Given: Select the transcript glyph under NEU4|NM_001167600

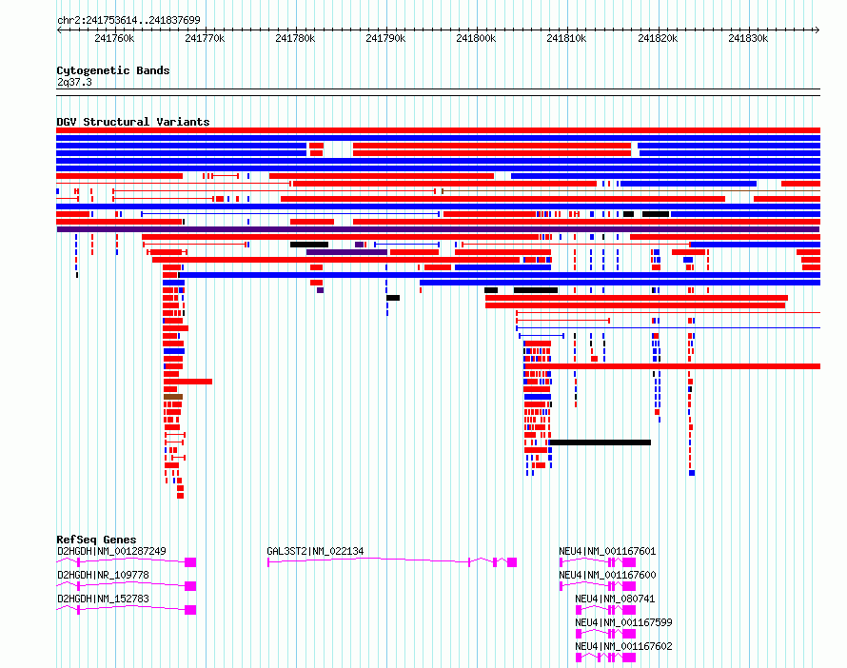Looking at the screenshot, I should point(598,586).
